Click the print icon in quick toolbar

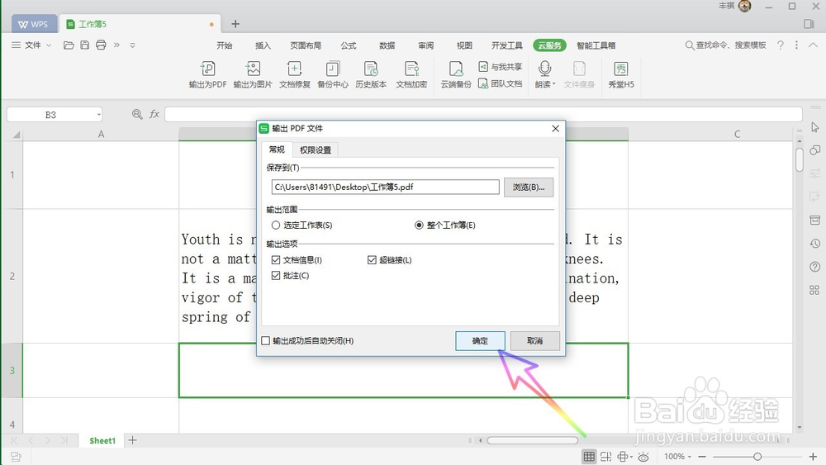101,45
